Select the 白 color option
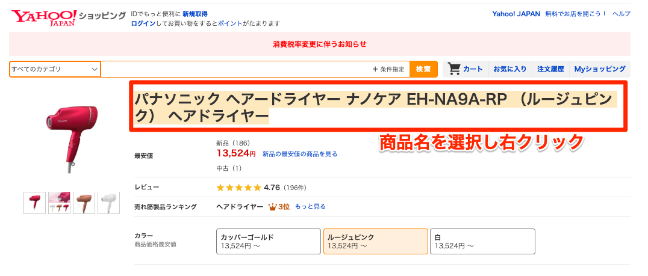The image size is (648, 276). click(482, 241)
